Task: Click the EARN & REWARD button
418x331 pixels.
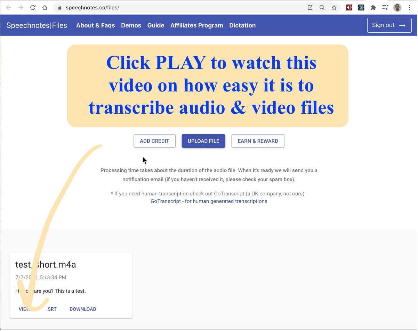Action: point(258,141)
